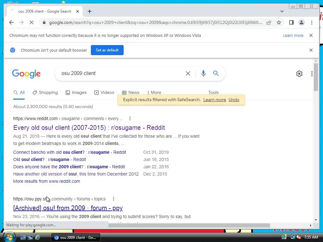Click the magnifier search button
Viewport: 323px width, 242px height.
coord(216,73)
